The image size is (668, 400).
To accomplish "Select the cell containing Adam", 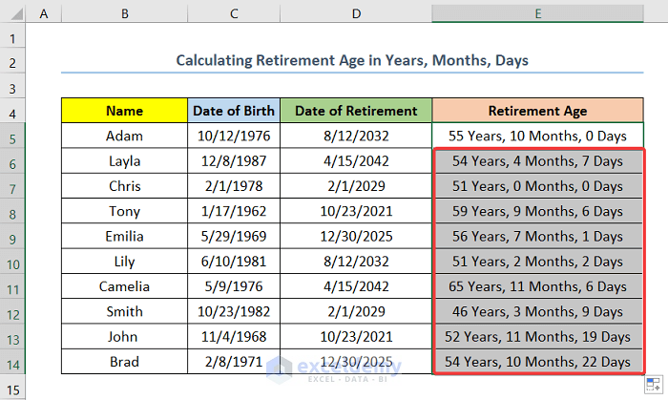I will click(x=125, y=137).
